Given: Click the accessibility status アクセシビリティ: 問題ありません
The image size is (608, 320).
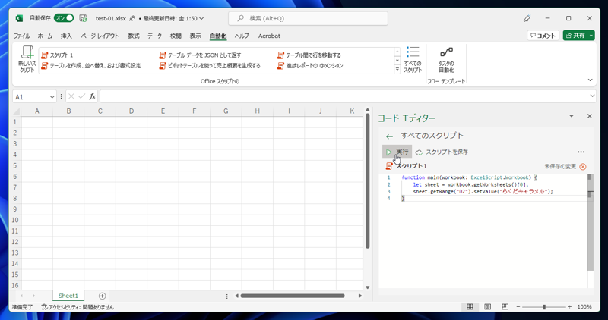Looking at the screenshot, I should tap(78, 307).
